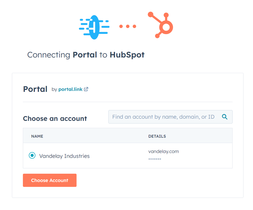Click the bold Portal word in the Connecting heading

pos(85,55)
